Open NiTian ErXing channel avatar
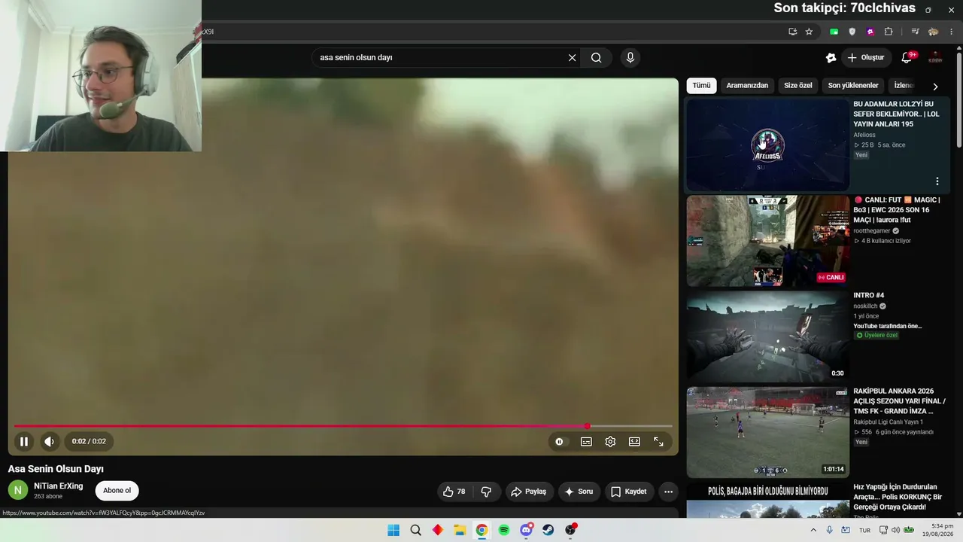This screenshot has width=963, height=542. (18, 491)
